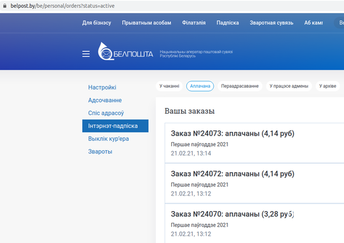Open the hamburger menu icon
The height and width of the screenshot is (243, 344).
pyautogui.click(x=86, y=54)
